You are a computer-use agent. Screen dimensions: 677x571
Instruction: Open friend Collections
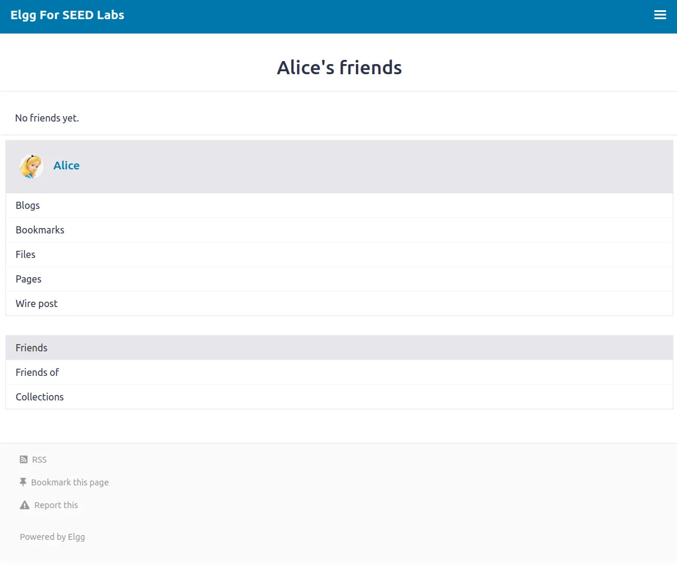pyautogui.click(x=40, y=397)
